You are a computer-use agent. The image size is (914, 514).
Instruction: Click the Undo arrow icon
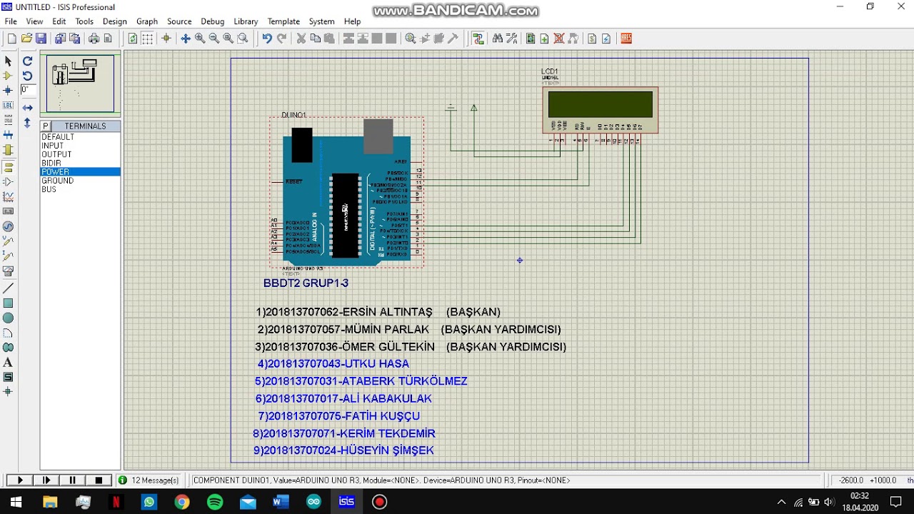pyautogui.click(x=266, y=39)
